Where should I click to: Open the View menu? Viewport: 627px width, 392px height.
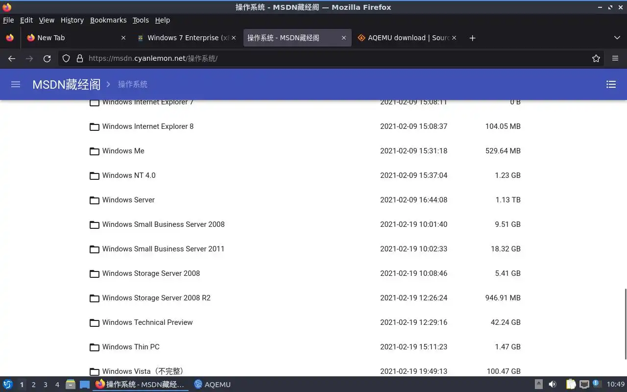pos(47,20)
